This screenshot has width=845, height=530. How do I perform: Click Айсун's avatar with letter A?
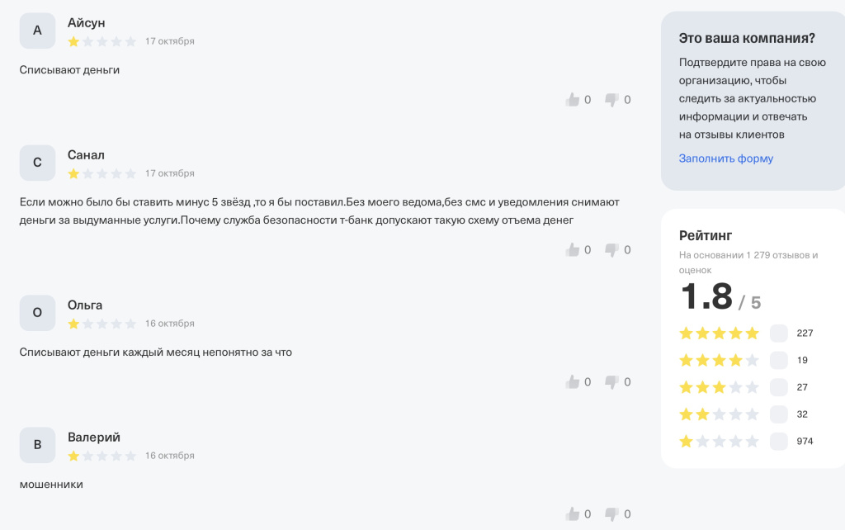coord(37,31)
